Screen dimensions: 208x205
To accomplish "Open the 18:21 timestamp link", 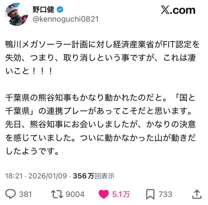I will [14, 176].
